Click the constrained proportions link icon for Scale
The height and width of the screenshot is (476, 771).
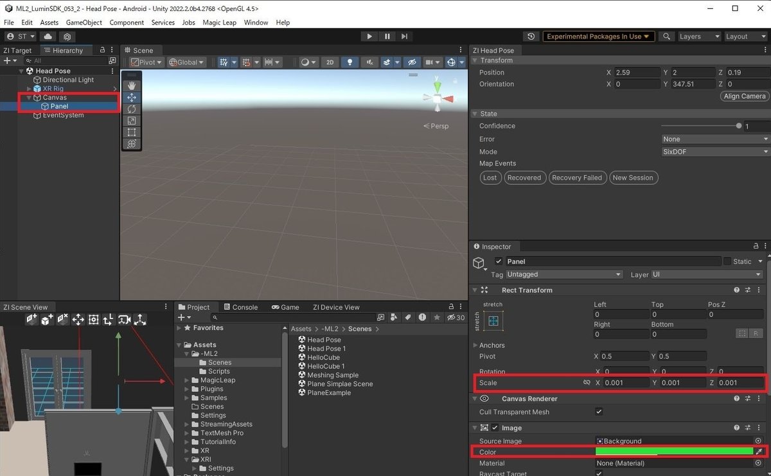(x=587, y=382)
